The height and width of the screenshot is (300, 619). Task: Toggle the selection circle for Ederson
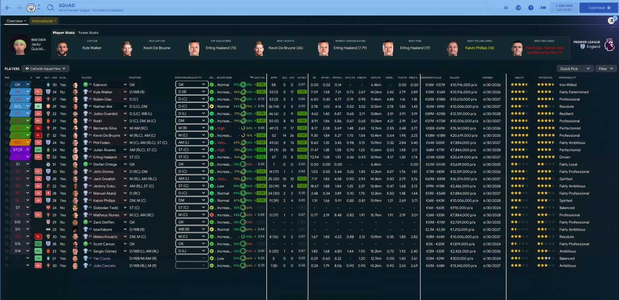click(x=7, y=85)
